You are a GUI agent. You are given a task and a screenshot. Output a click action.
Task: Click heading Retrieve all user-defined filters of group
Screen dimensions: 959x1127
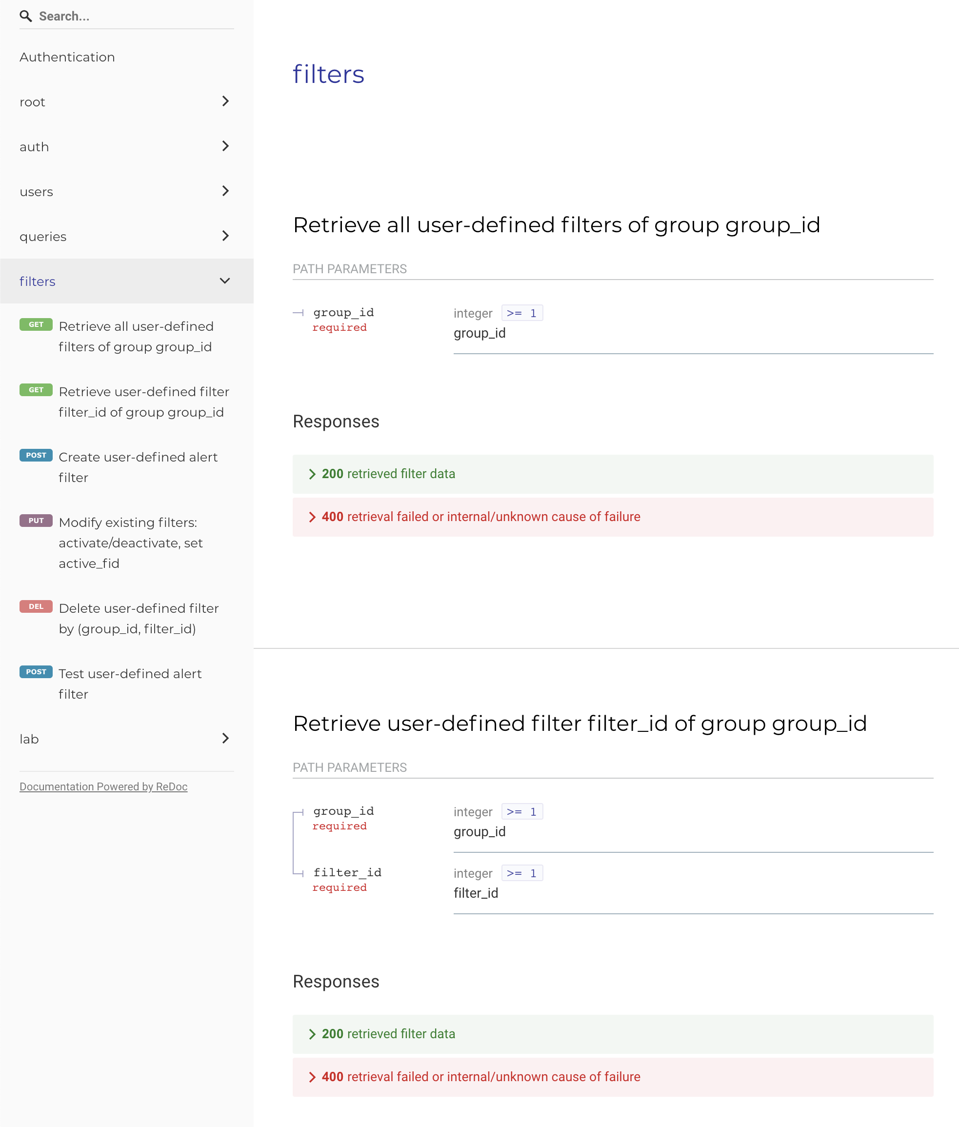[556, 225]
